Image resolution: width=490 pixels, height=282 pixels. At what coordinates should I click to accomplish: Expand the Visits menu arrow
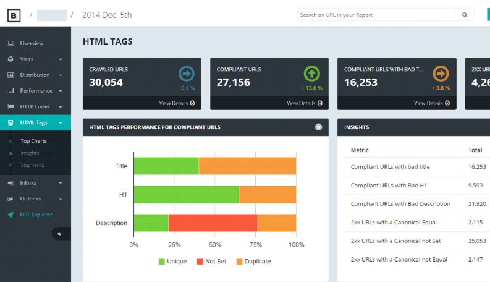61,59
